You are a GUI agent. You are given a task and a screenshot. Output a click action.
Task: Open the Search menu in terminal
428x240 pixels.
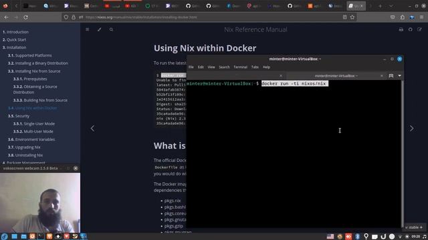(x=224, y=67)
